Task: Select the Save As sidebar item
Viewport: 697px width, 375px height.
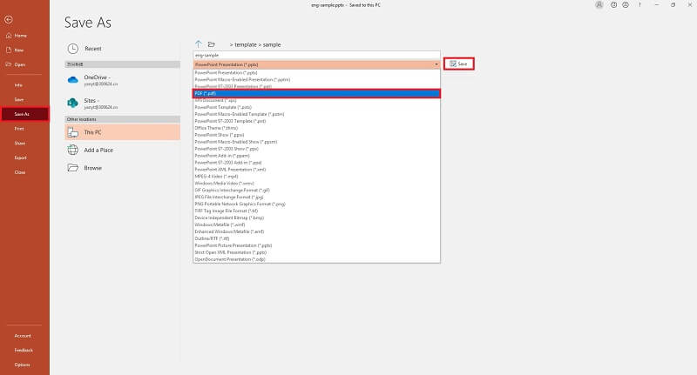Action: [x=25, y=114]
